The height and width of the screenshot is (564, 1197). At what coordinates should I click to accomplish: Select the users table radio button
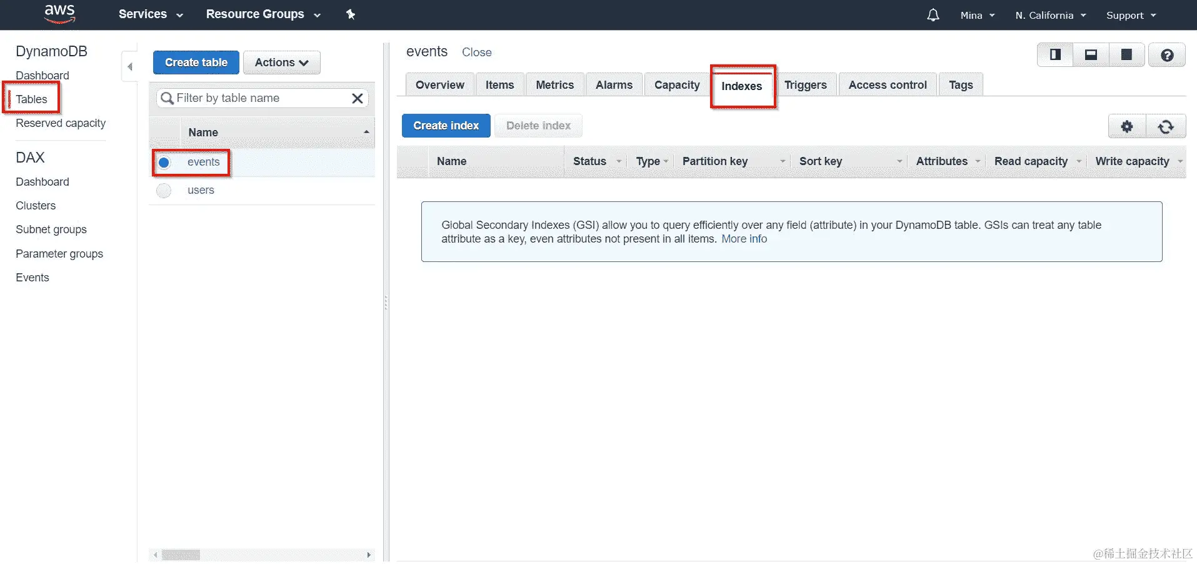(164, 191)
